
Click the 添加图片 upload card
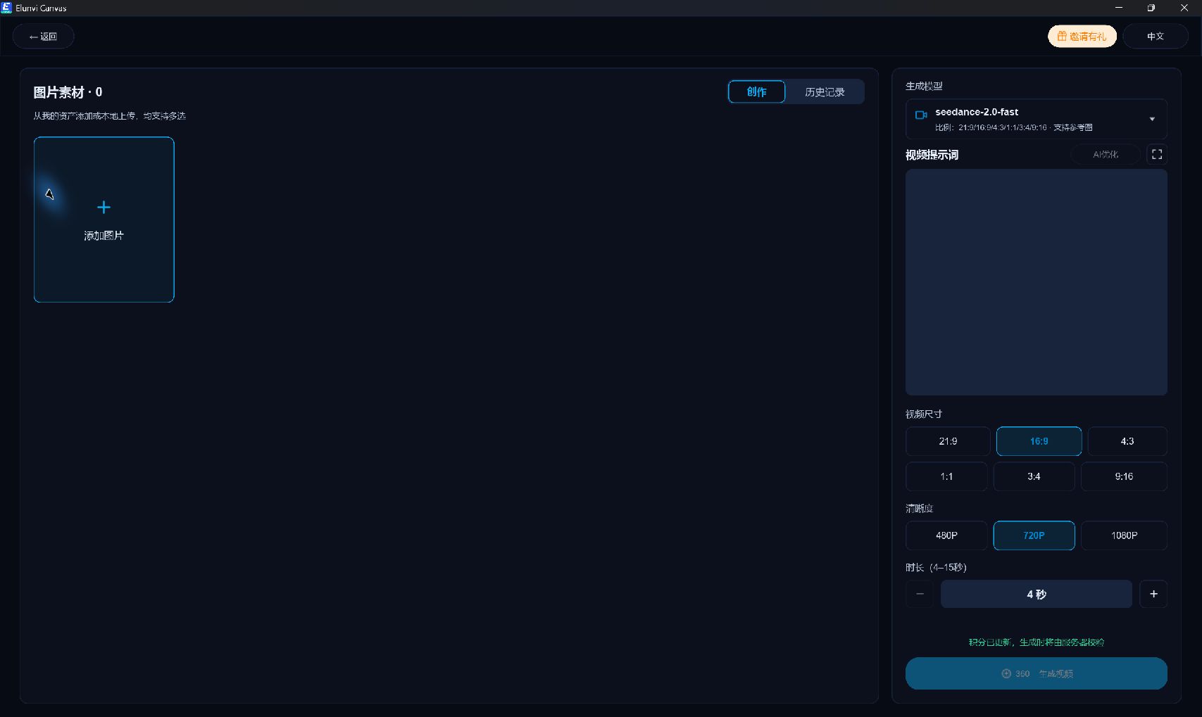pos(104,220)
